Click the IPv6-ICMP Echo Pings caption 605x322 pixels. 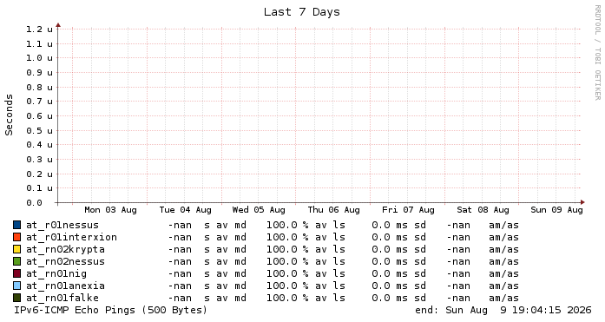(x=111, y=310)
